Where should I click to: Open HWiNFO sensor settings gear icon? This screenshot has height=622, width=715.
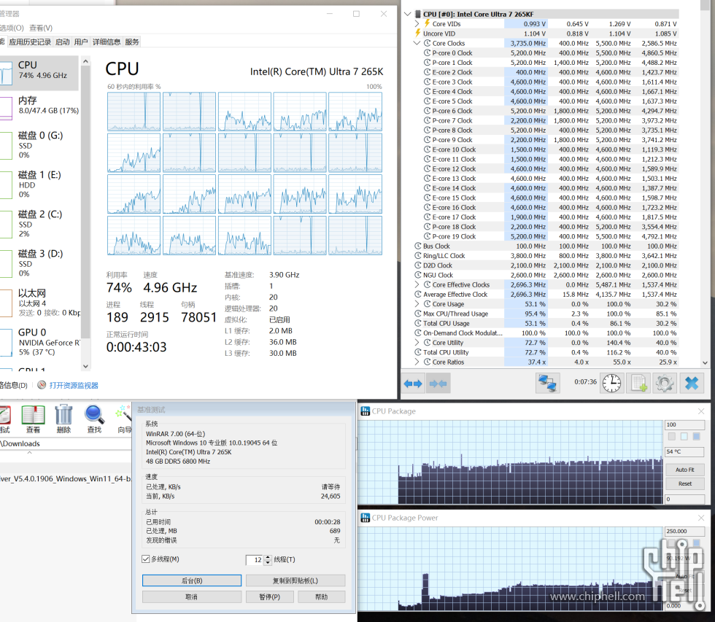(x=665, y=384)
